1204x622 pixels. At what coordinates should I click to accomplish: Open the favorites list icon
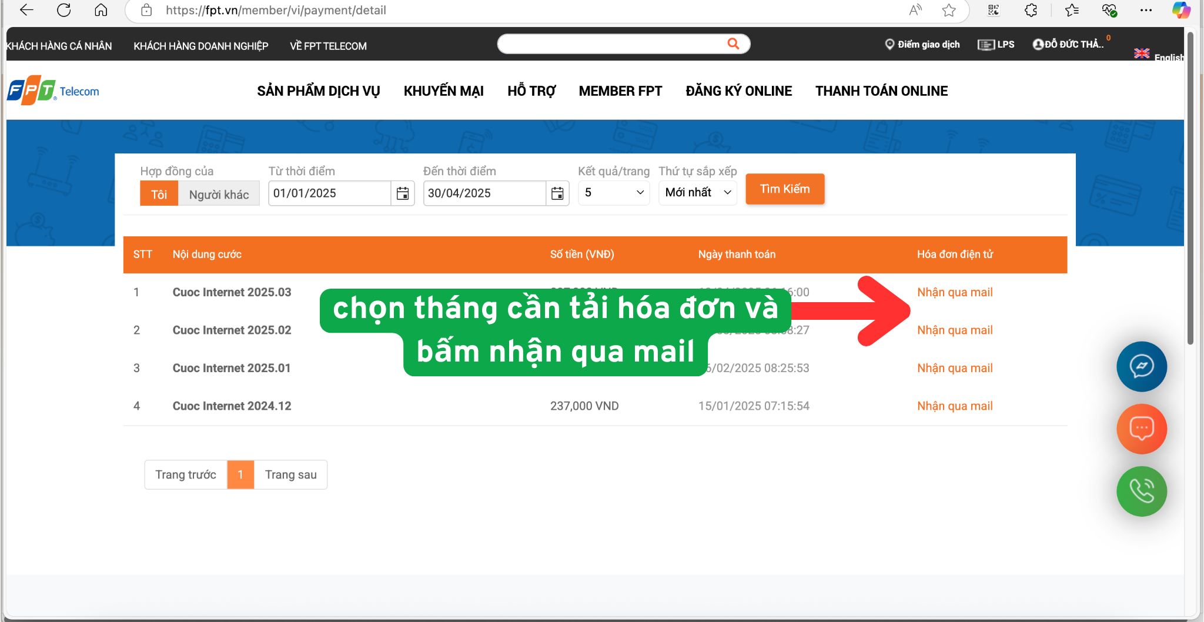click(1072, 10)
